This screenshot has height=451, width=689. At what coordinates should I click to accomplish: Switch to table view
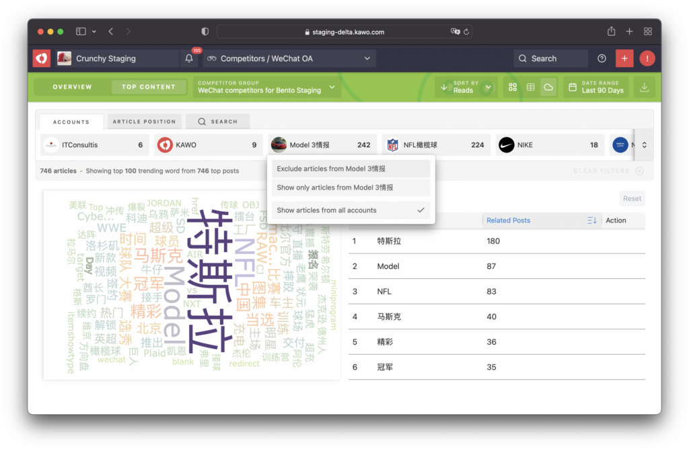point(530,87)
